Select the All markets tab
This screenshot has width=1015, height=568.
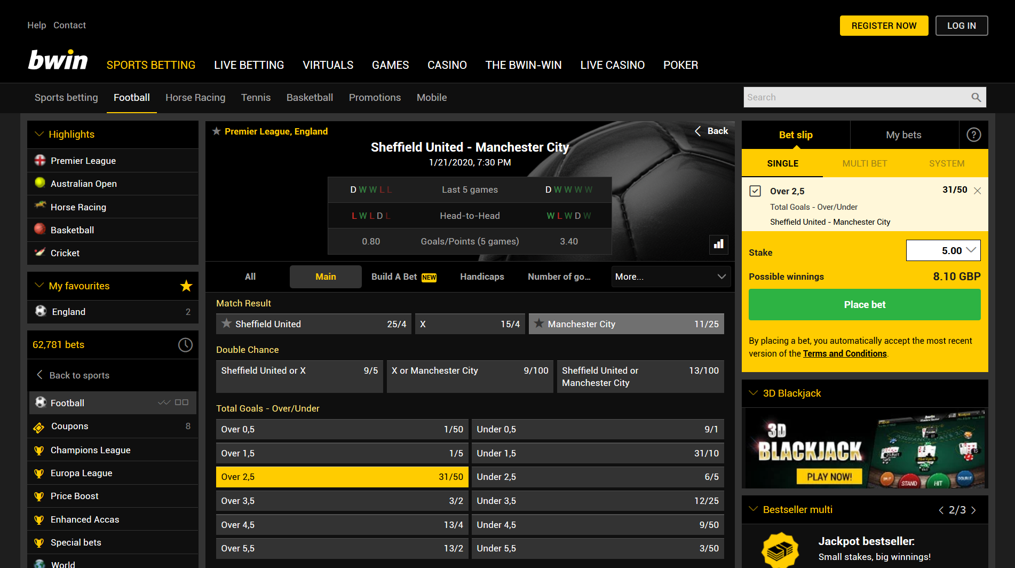tap(250, 277)
